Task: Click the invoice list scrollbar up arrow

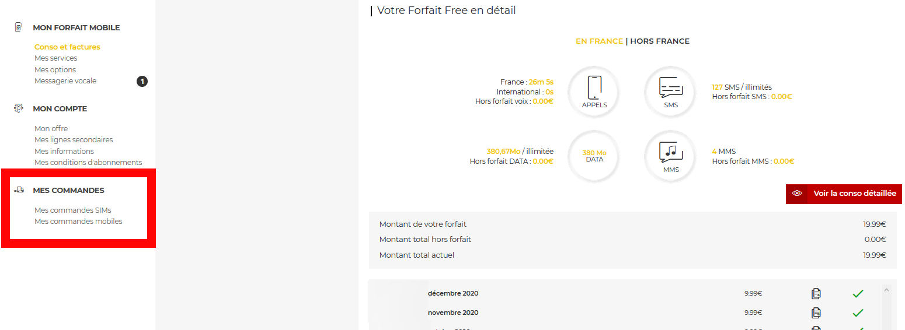Action: [x=886, y=289]
